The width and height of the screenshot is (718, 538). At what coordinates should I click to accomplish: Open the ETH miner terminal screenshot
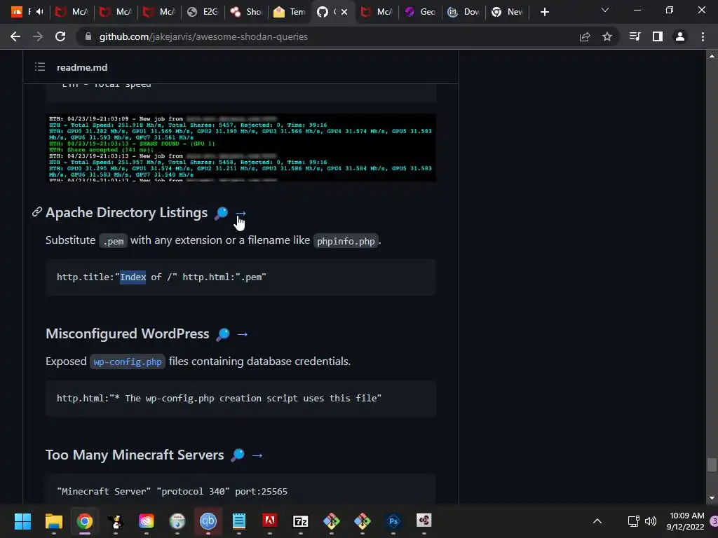point(241,148)
